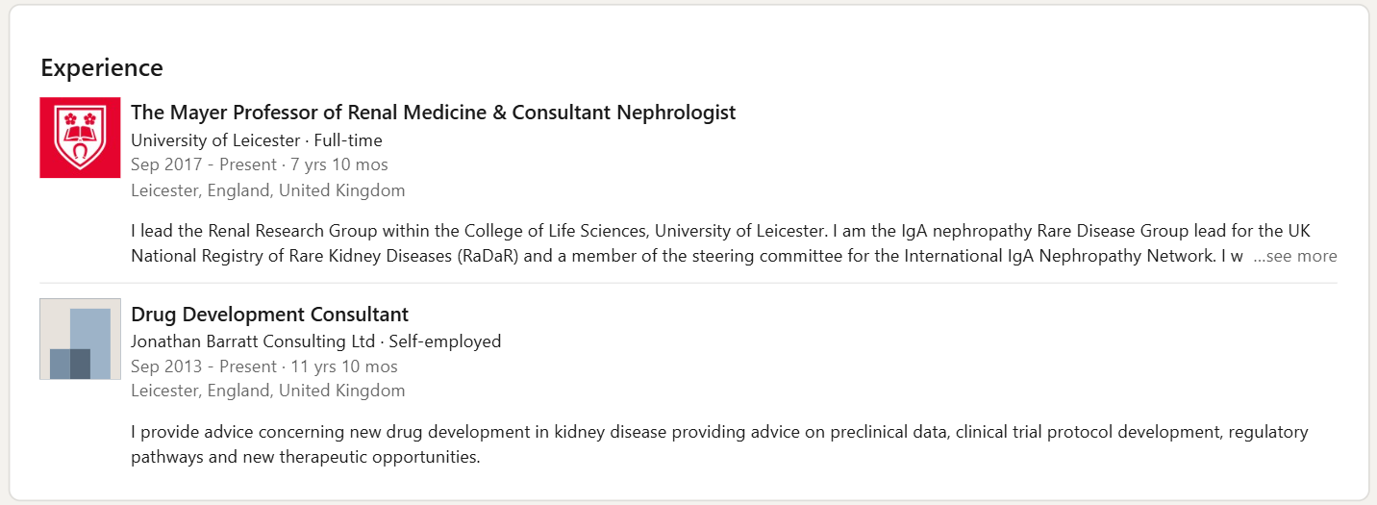Click the Jonathan Barratt Consulting placeholder logo
The width and height of the screenshot is (1377, 505).
point(80,339)
